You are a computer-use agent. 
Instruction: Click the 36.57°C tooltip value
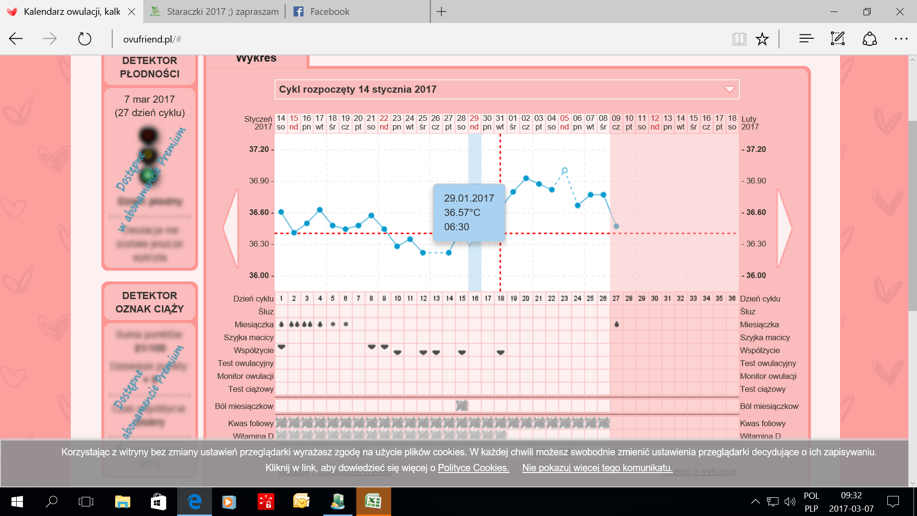pyautogui.click(x=462, y=213)
